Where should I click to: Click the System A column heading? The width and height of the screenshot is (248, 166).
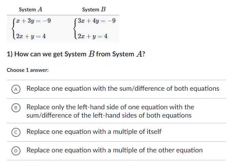point(30,9)
